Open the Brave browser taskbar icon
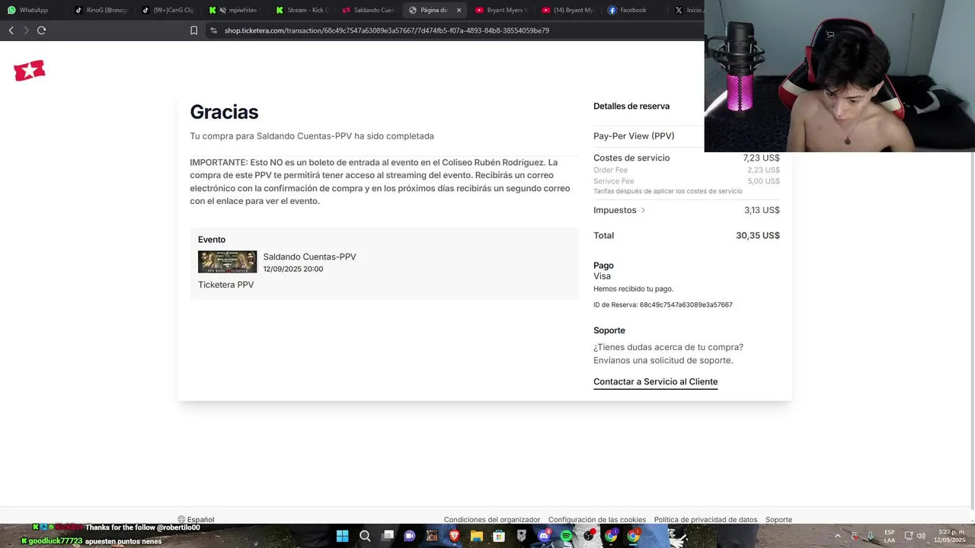The height and width of the screenshot is (548, 975). [x=454, y=536]
